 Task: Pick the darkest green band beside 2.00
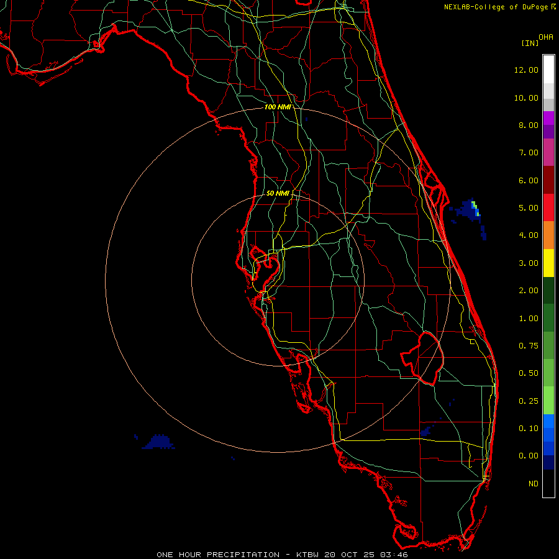(x=548, y=291)
